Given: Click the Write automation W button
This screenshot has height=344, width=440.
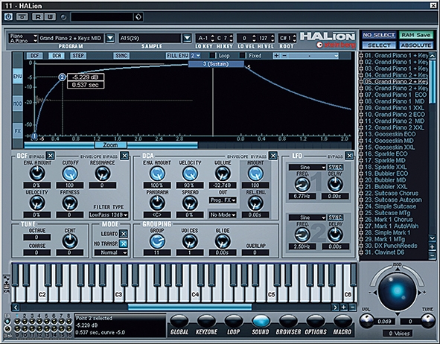Looking at the screenshot, I should 50,17.
